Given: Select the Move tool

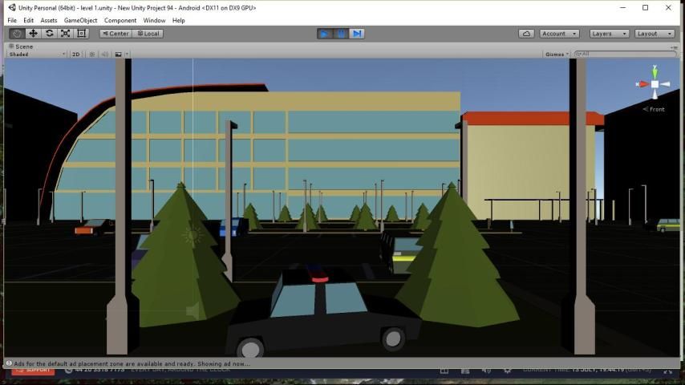Looking at the screenshot, I should [33, 34].
